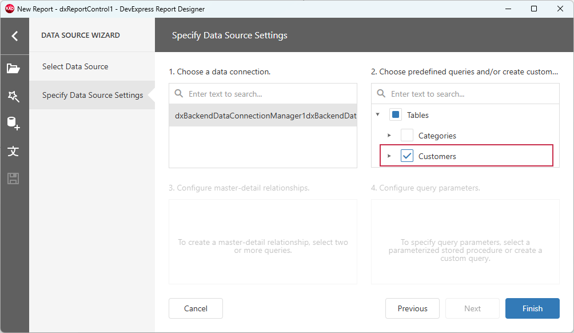The height and width of the screenshot is (333, 574).
Task: Click the Tables label
Action: click(418, 115)
